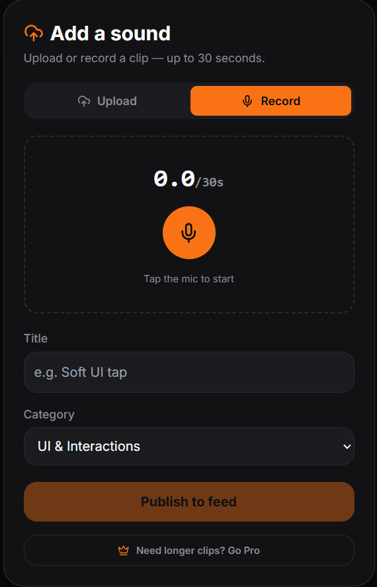
Task: Click the up to 30 seconds subtitle text
Action: (216, 58)
